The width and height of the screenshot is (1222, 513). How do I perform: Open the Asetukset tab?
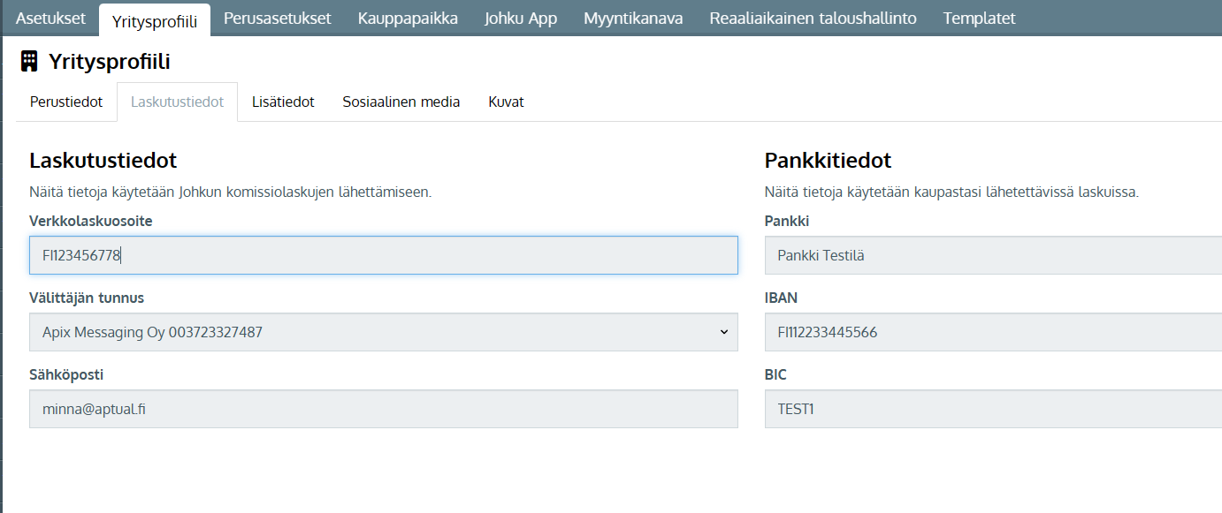coord(51,18)
